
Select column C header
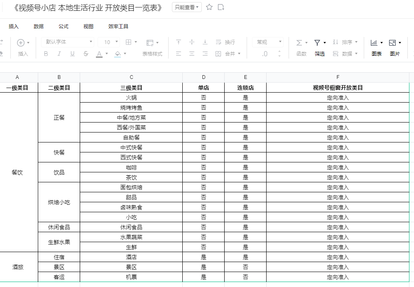click(131, 77)
